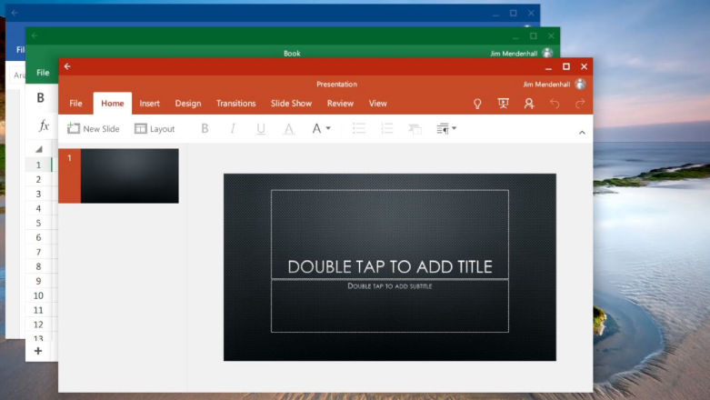710x400 pixels.
Task: Add a New Slide
Action: pyautogui.click(x=94, y=129)
